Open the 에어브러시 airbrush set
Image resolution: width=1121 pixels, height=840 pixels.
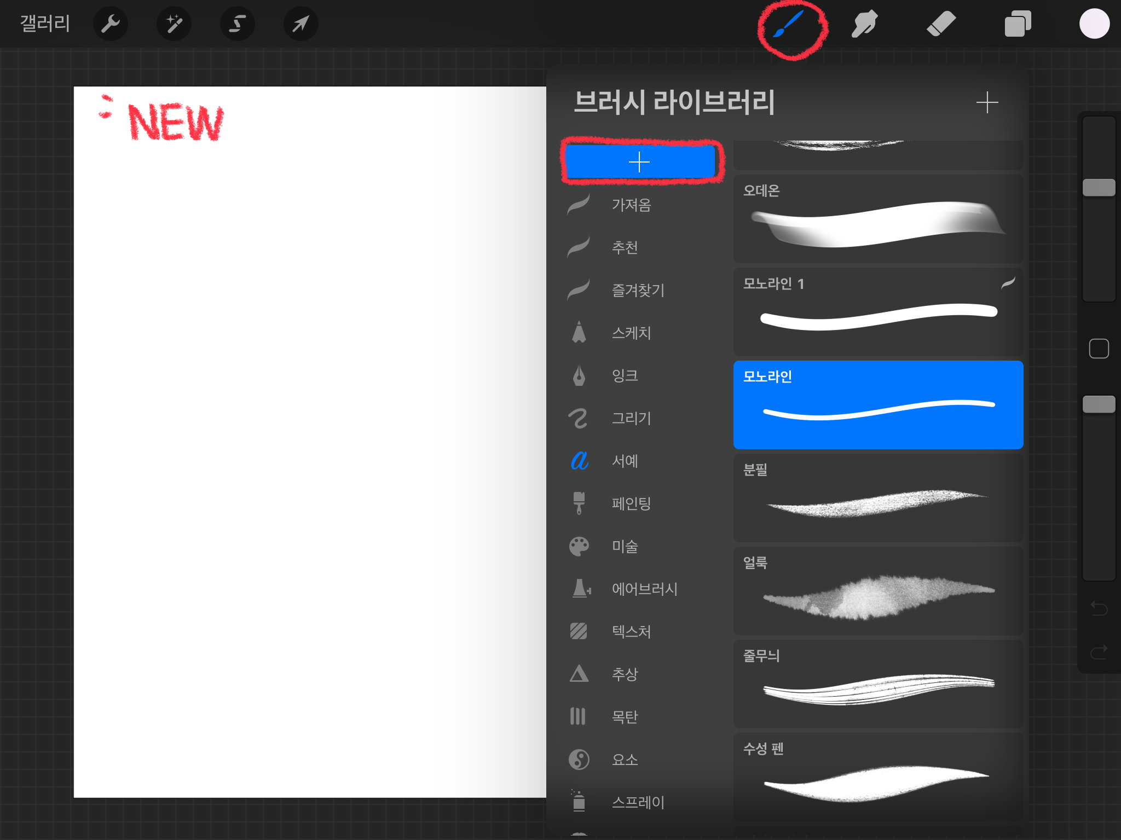[644, 589]
